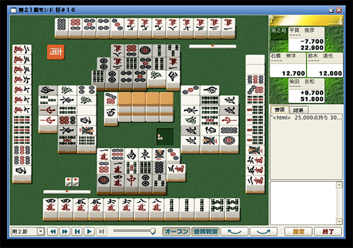Image resolution: width=353 pixels, height=248 pixels.
Task: Click the bottom 二萬 tile in the right hand
Action: click(255, 183)
